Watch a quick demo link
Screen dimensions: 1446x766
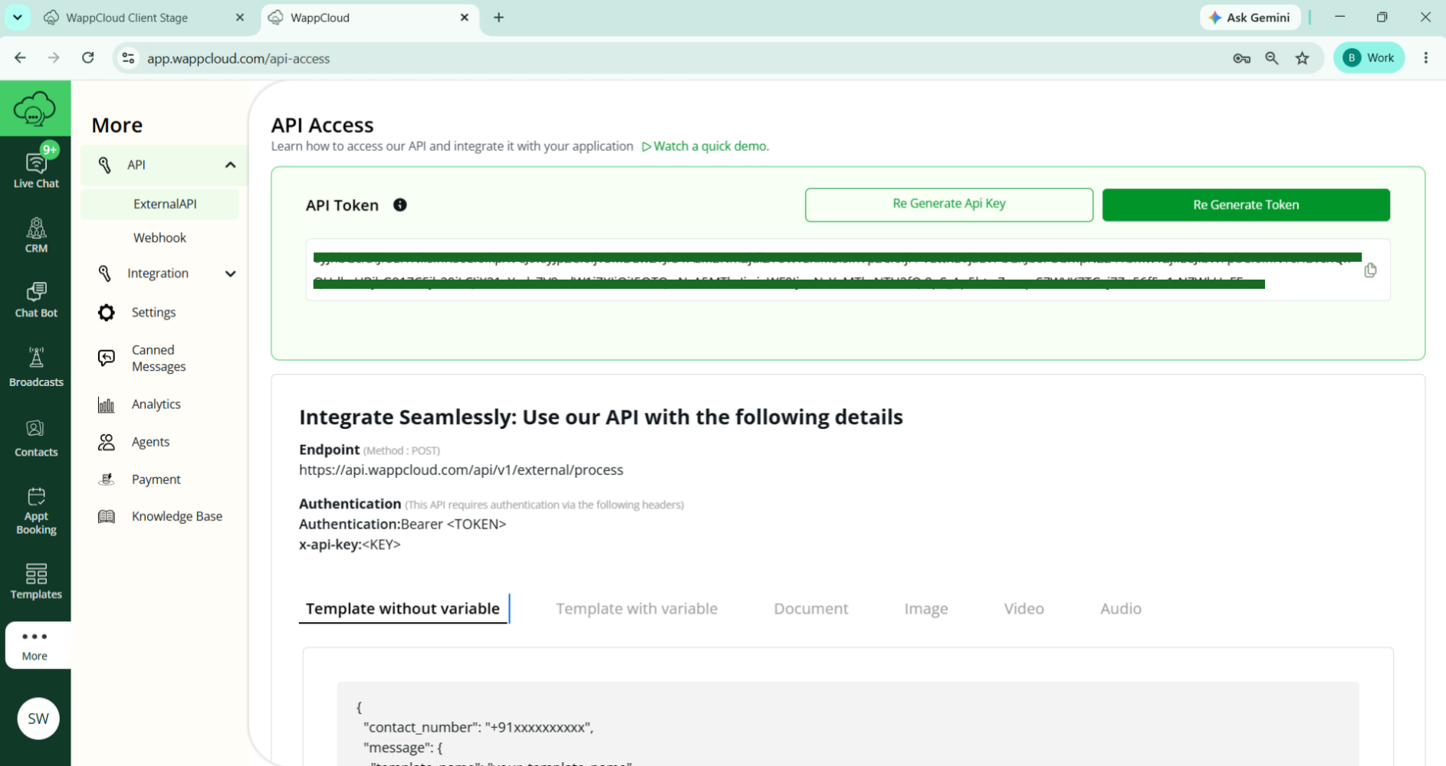click(x=705, y=146)
